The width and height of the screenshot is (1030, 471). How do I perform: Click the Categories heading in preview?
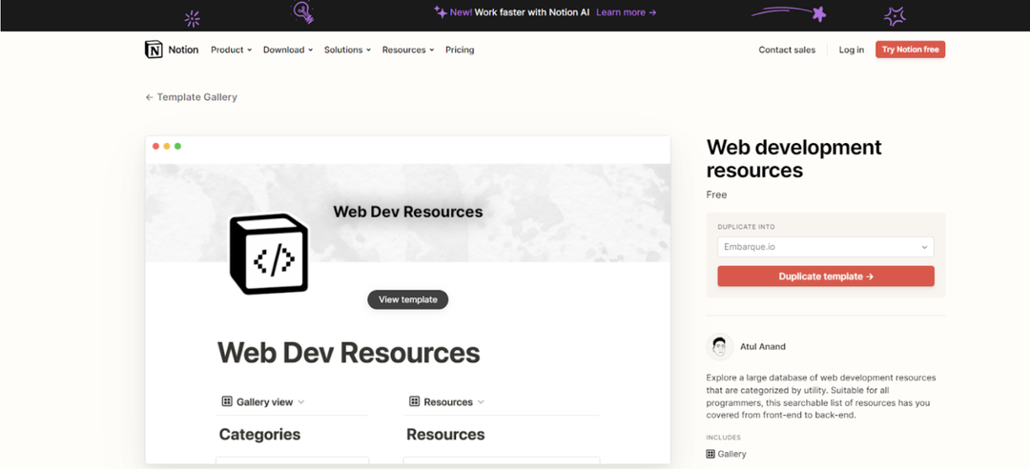259,434
